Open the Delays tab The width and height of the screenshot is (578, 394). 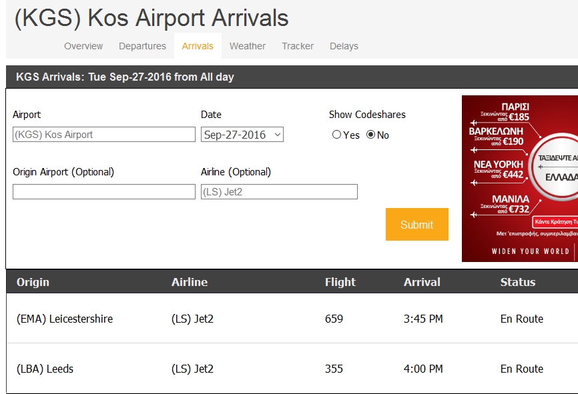[x=344, y=46]
